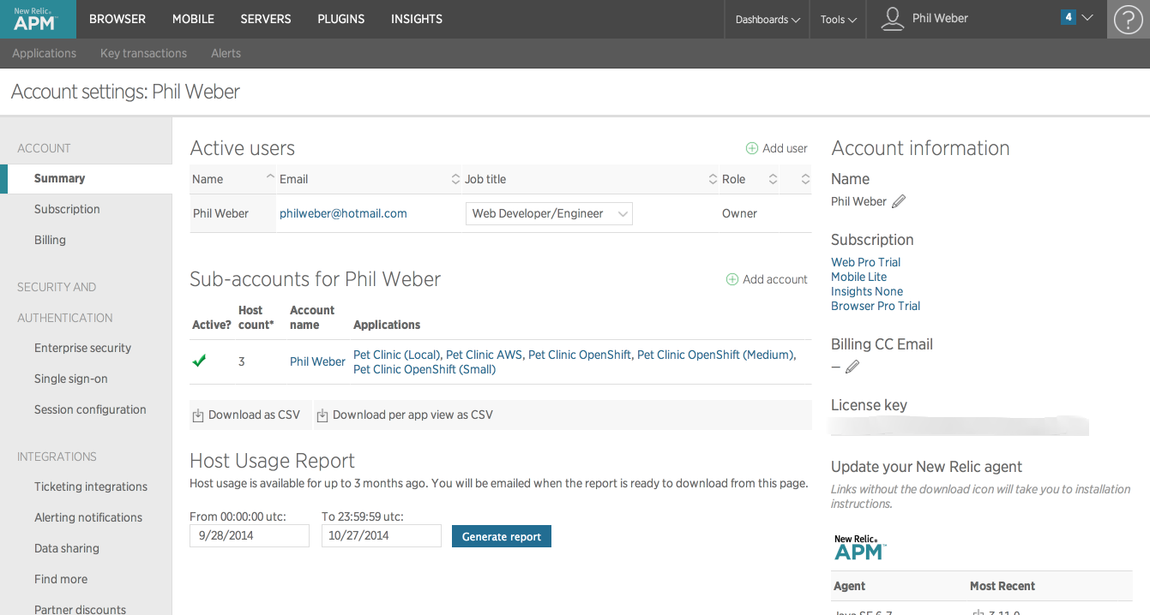
Task: Open the Pet Clinic OpenShift (Medium) application
Action: (x=715, y=355)
